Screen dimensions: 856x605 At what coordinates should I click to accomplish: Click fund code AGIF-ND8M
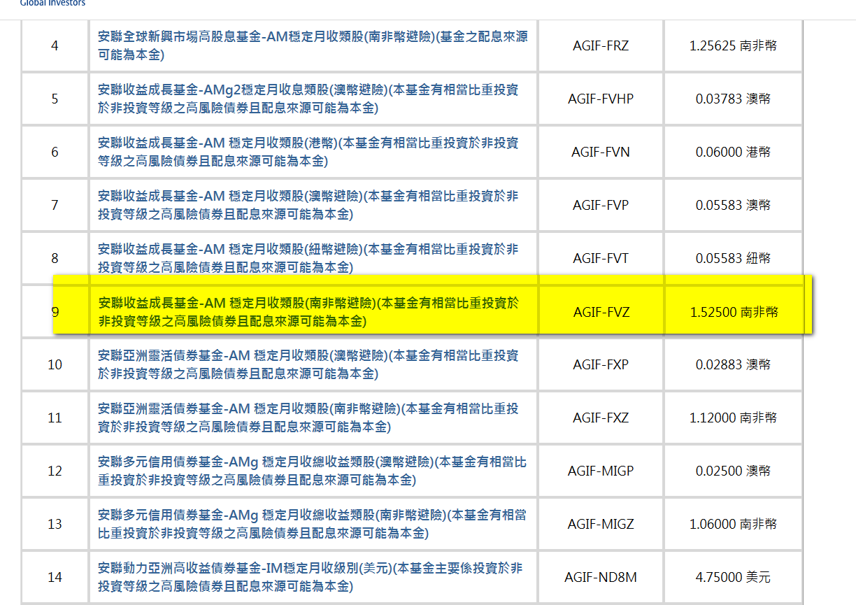599,577
